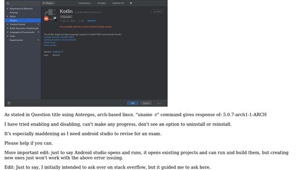Open Getting Started in IntelliJ IDEA link
303x170 pixels.
pyautogui.click(x=59, y=37)
